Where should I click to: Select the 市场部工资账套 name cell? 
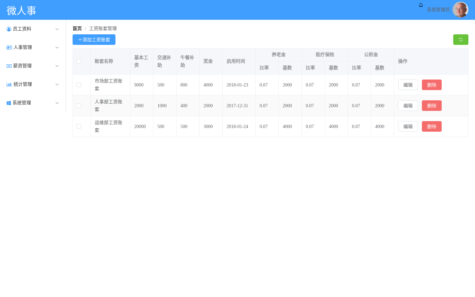pos(110,85)
